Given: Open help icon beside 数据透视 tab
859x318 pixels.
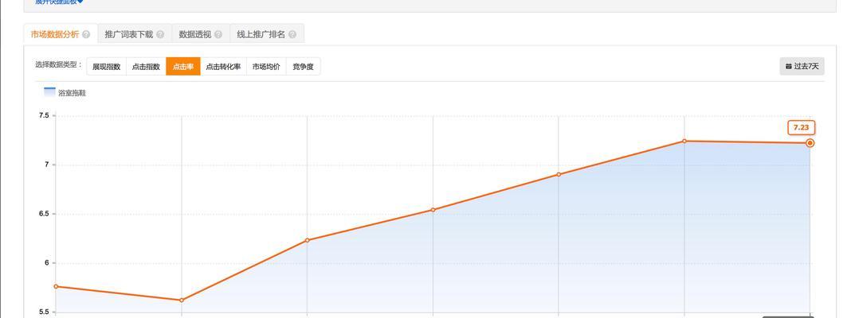Looking at the screenshot, I should click(218, 34).
